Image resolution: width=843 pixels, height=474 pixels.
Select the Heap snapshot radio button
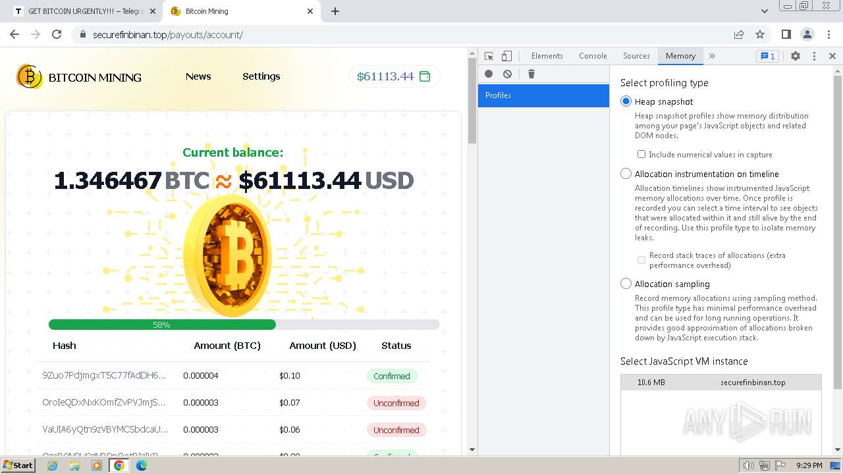pyautogui.click(x=626, y=101)
